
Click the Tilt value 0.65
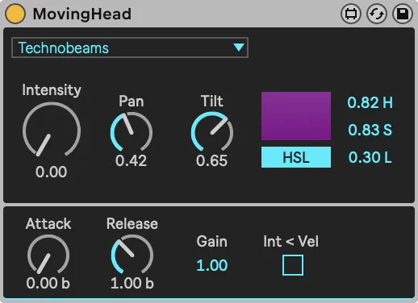click(x=211, y=160)
